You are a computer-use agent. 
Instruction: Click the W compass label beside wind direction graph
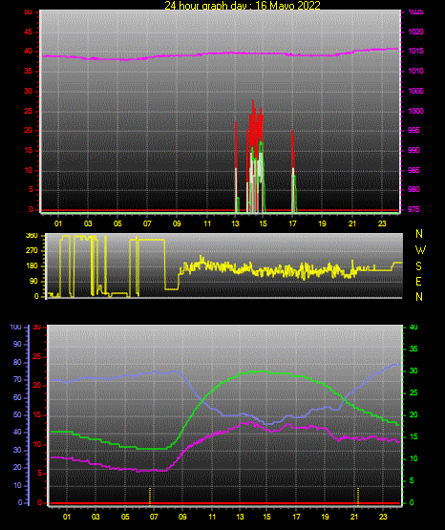coord(420,250)
